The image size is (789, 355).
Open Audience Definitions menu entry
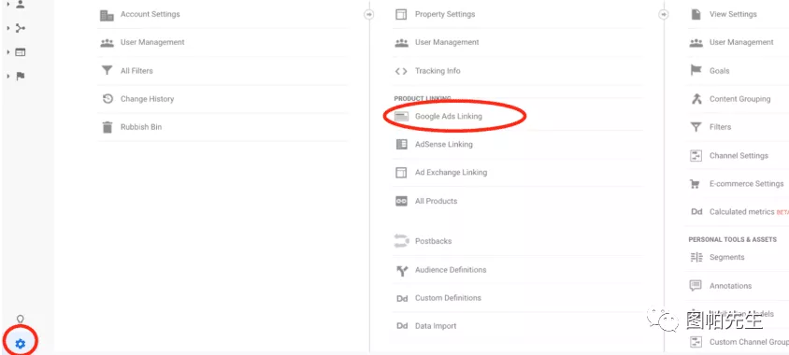(x=451, y=270)
